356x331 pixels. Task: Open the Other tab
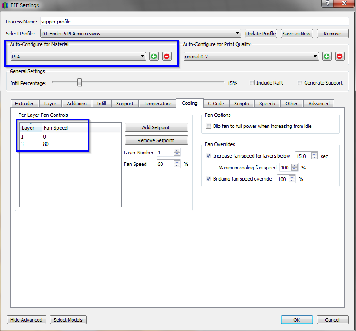tap(291, 104)
